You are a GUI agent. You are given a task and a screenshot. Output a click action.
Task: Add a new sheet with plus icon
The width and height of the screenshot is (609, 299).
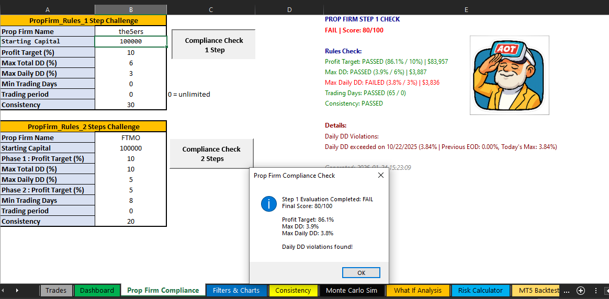pos(580,291)
